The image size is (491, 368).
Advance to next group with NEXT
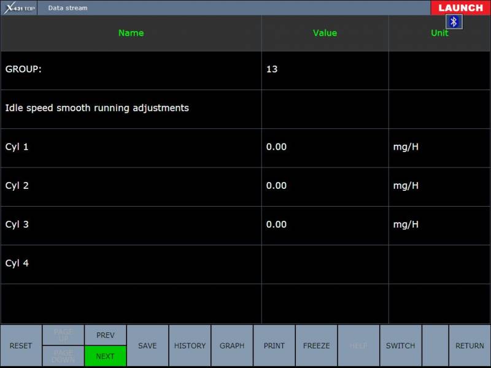coord(105,356)
